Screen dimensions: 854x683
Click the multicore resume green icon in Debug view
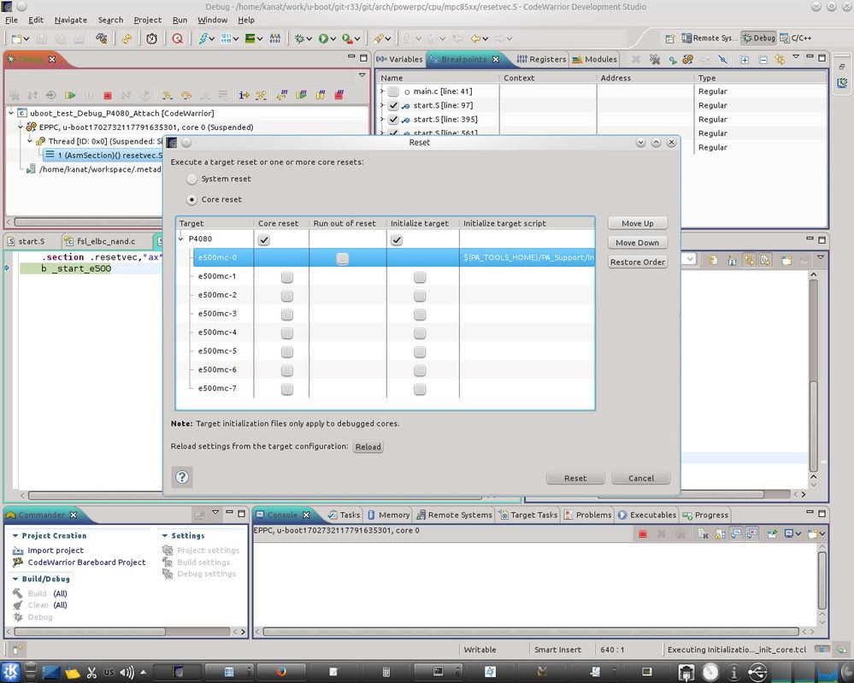click(x=301, y=96)
